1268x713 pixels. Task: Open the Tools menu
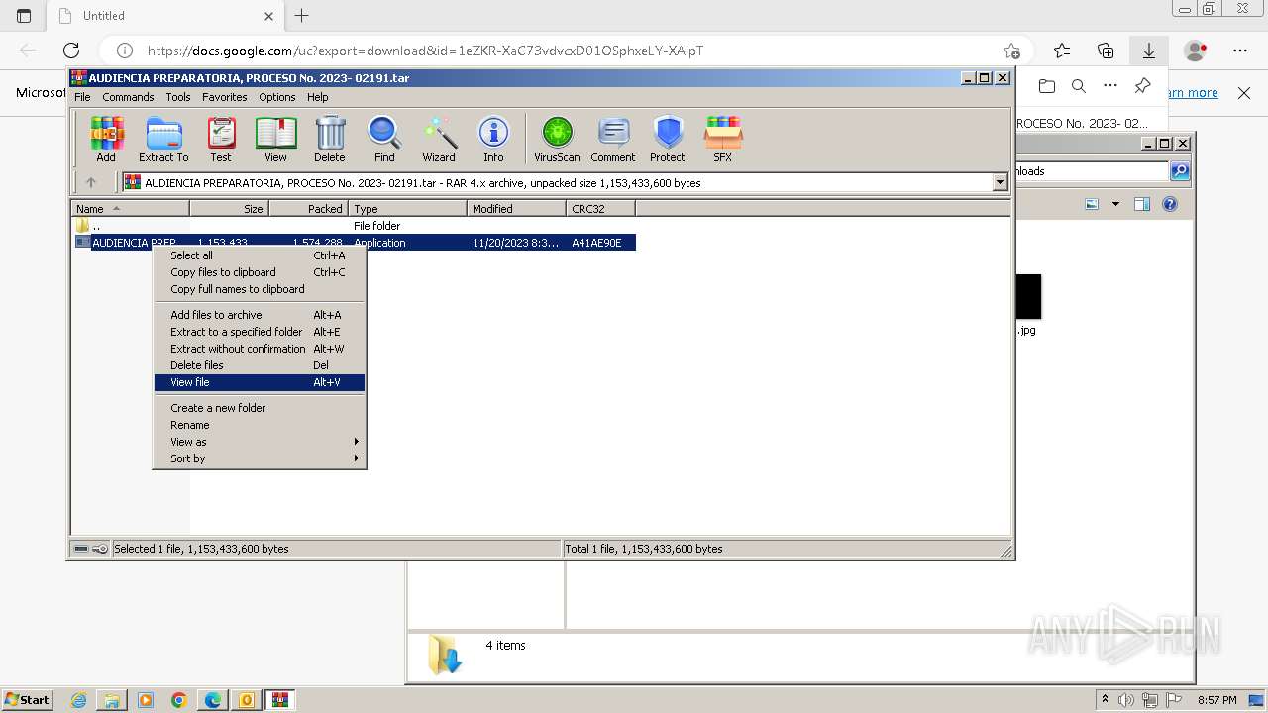178,97
